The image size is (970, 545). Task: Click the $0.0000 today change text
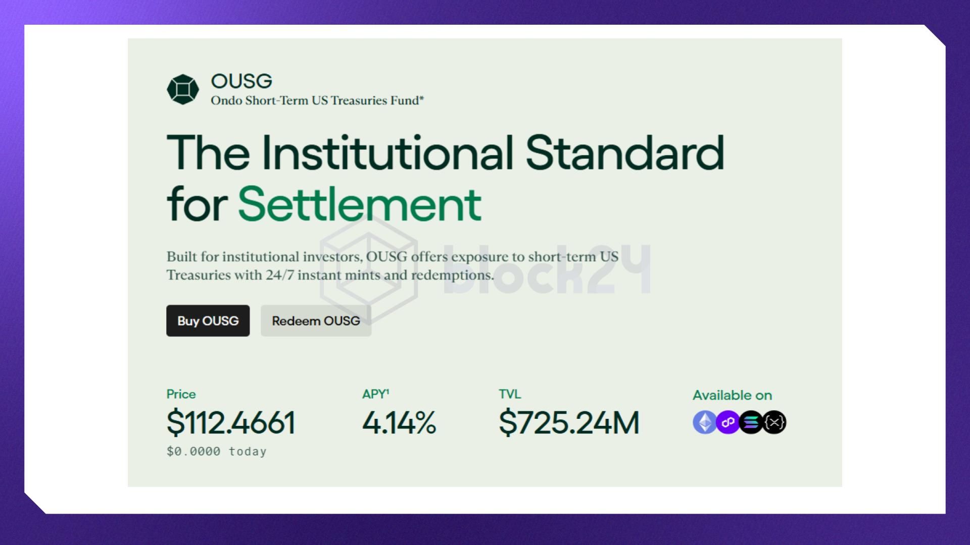pyautogui.click(x=217, y=451)
